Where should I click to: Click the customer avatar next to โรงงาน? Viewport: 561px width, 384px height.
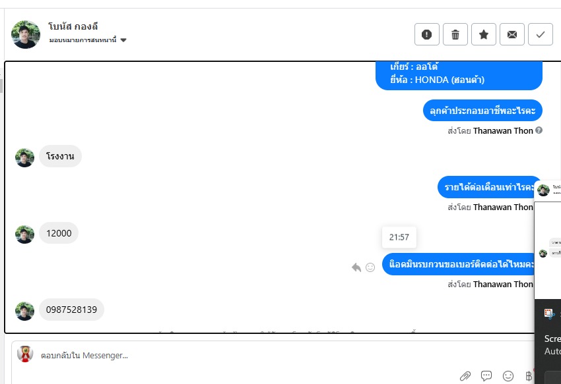tap(24, 157)
